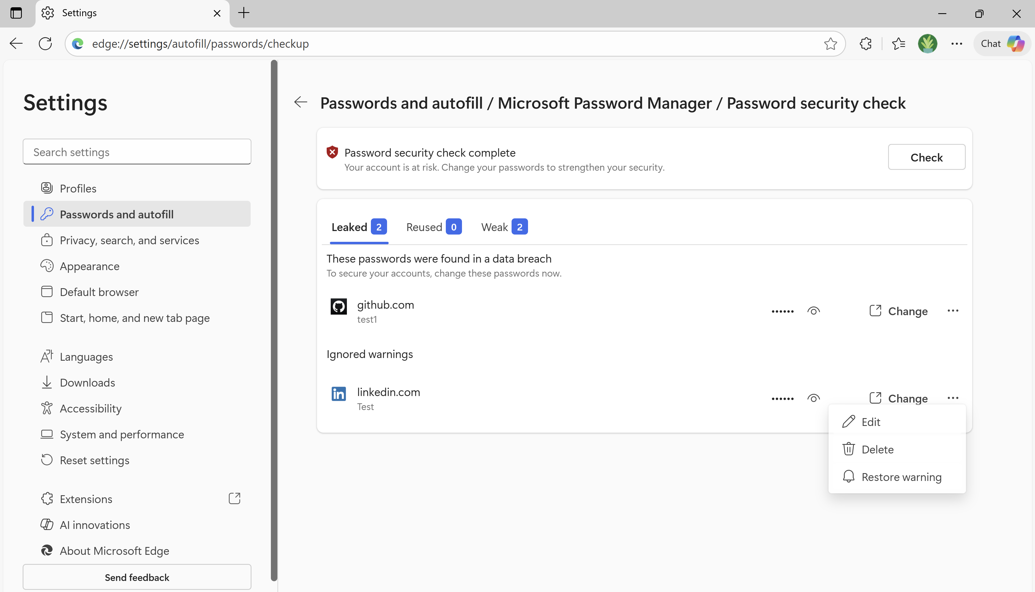
Task: Reveal the github.com password with eye icon
Action: [x=813, y=311]
